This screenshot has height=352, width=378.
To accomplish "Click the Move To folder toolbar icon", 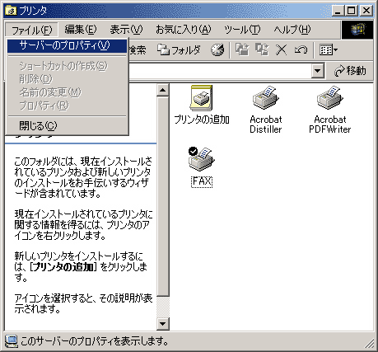I will 242,50.
